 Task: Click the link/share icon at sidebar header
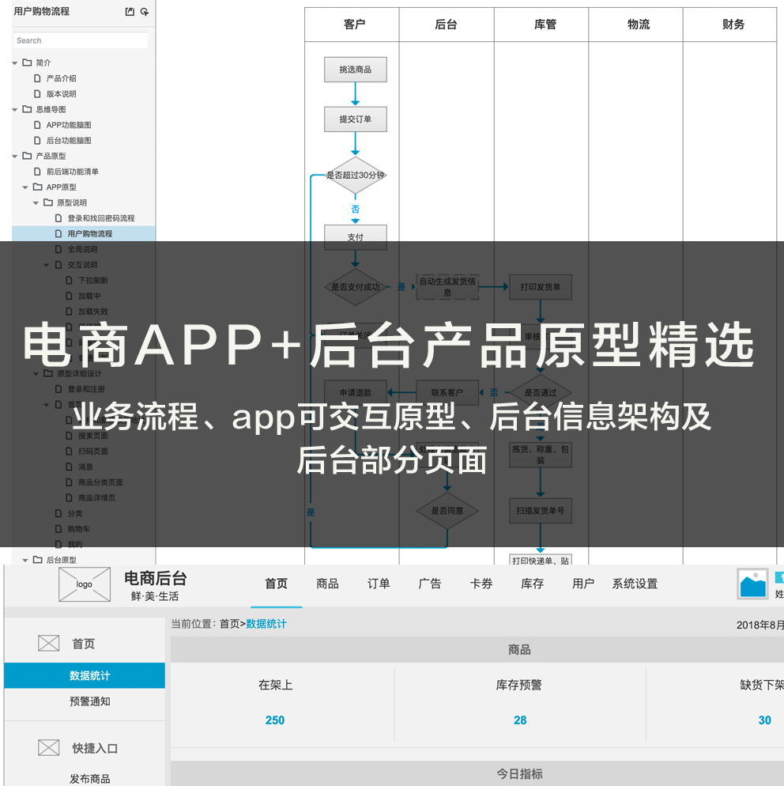coord(145,12)
